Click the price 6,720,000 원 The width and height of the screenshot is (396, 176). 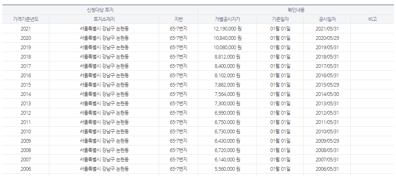pyautogui.click(x=227, y=150)
